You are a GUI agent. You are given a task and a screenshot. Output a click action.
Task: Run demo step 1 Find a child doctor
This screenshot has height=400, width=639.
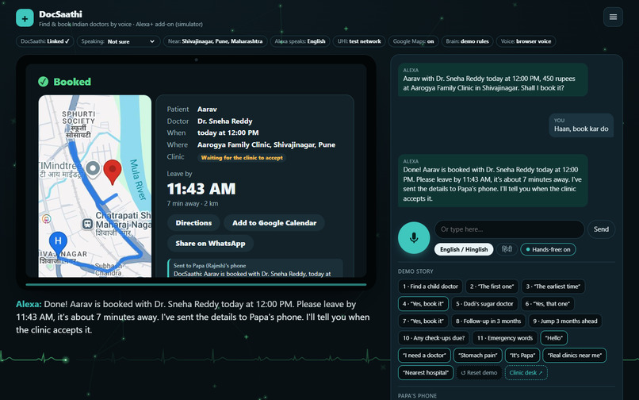(x=430, y=287)
